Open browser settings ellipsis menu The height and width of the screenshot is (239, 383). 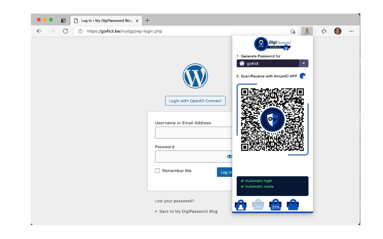click(x=352, y=31)
